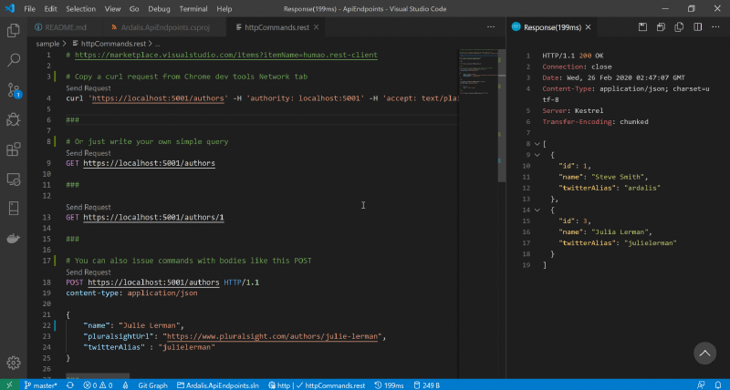Screen dimensions: 730x390
Task: Open the Explorer view in the activity bar
Action: click(x=14, y=31)
